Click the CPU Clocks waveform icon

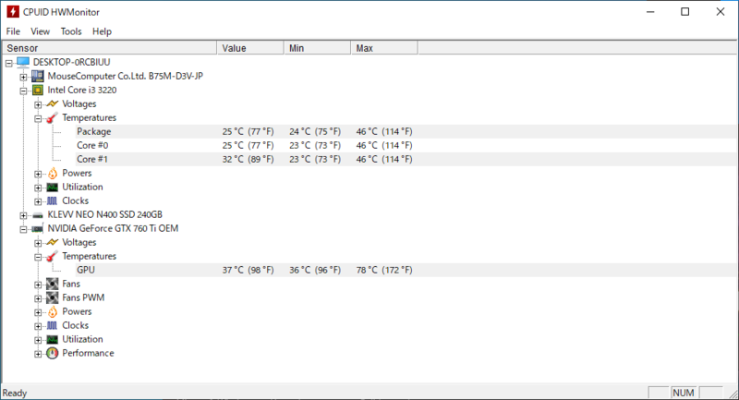click(53, 200)
